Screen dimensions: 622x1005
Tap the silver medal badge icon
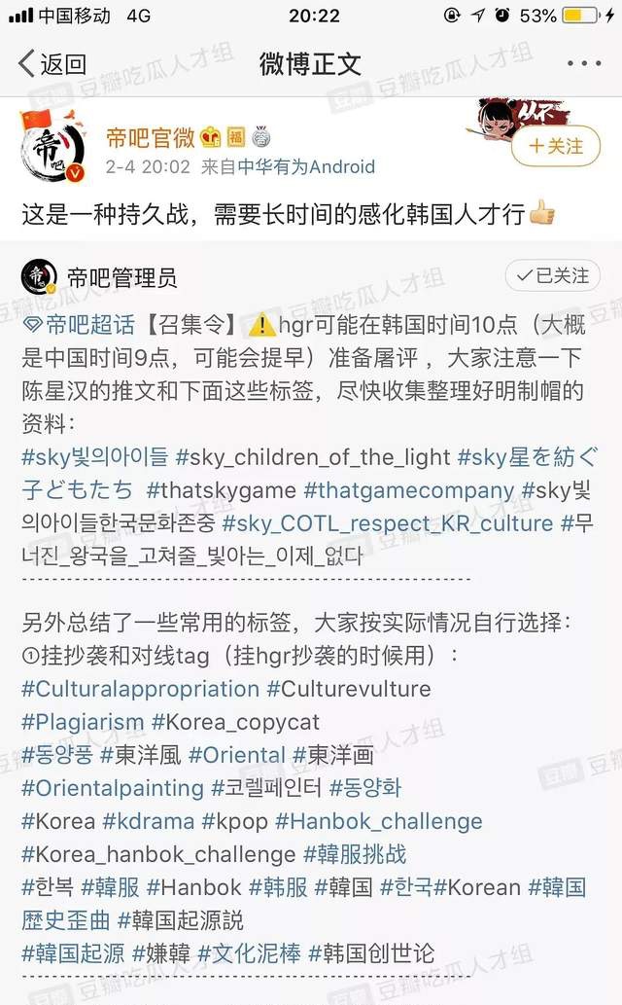(260, 136)
